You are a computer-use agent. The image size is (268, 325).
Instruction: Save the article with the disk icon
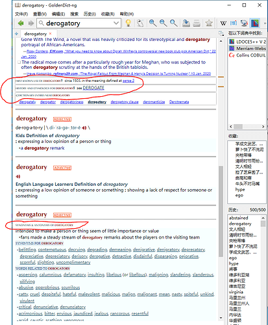click(x=186, y=23)
